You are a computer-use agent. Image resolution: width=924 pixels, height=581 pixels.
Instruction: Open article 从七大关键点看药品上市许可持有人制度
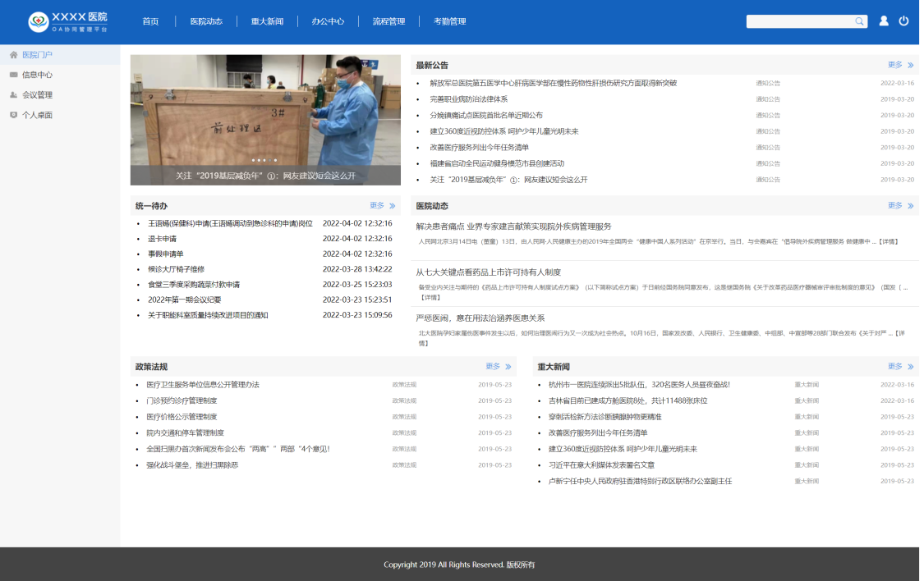488,272
